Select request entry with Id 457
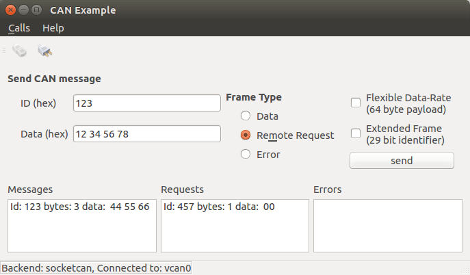This screenshot has height=275, width=470. (219, 207)
